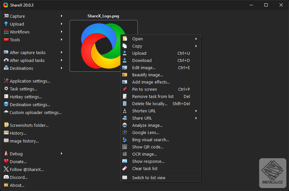Minimize the ShareX window

tap(251, 5)
